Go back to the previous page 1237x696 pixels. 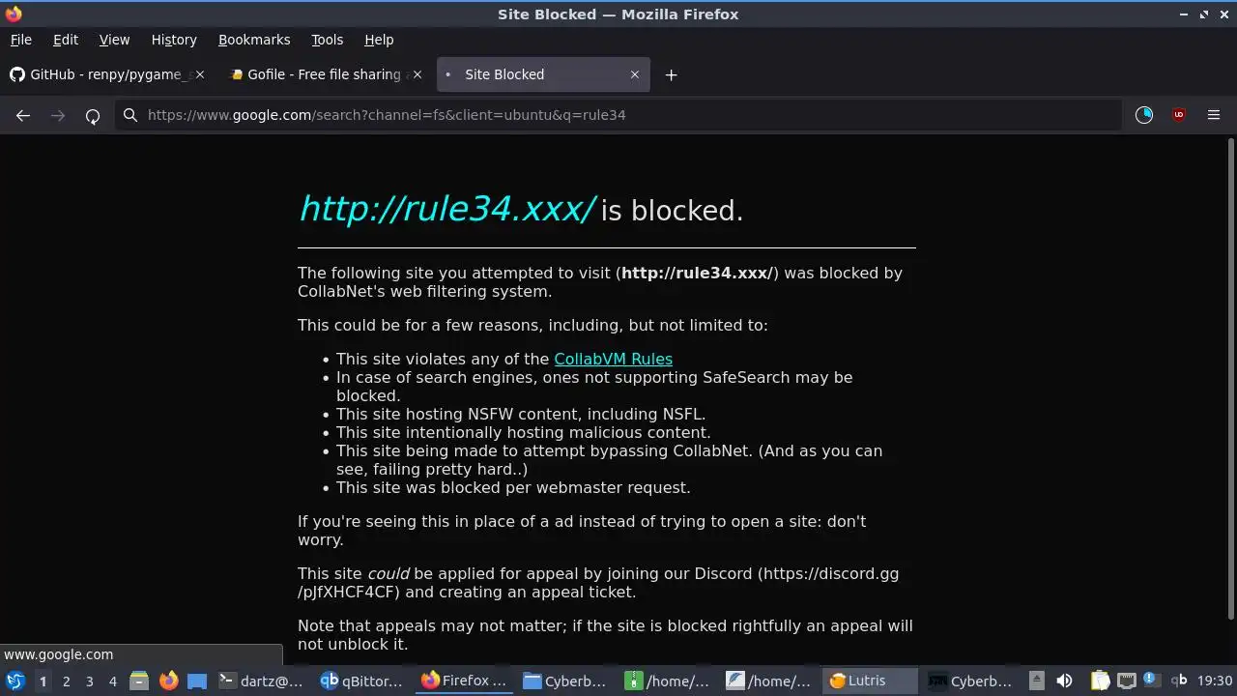point(23,115)
